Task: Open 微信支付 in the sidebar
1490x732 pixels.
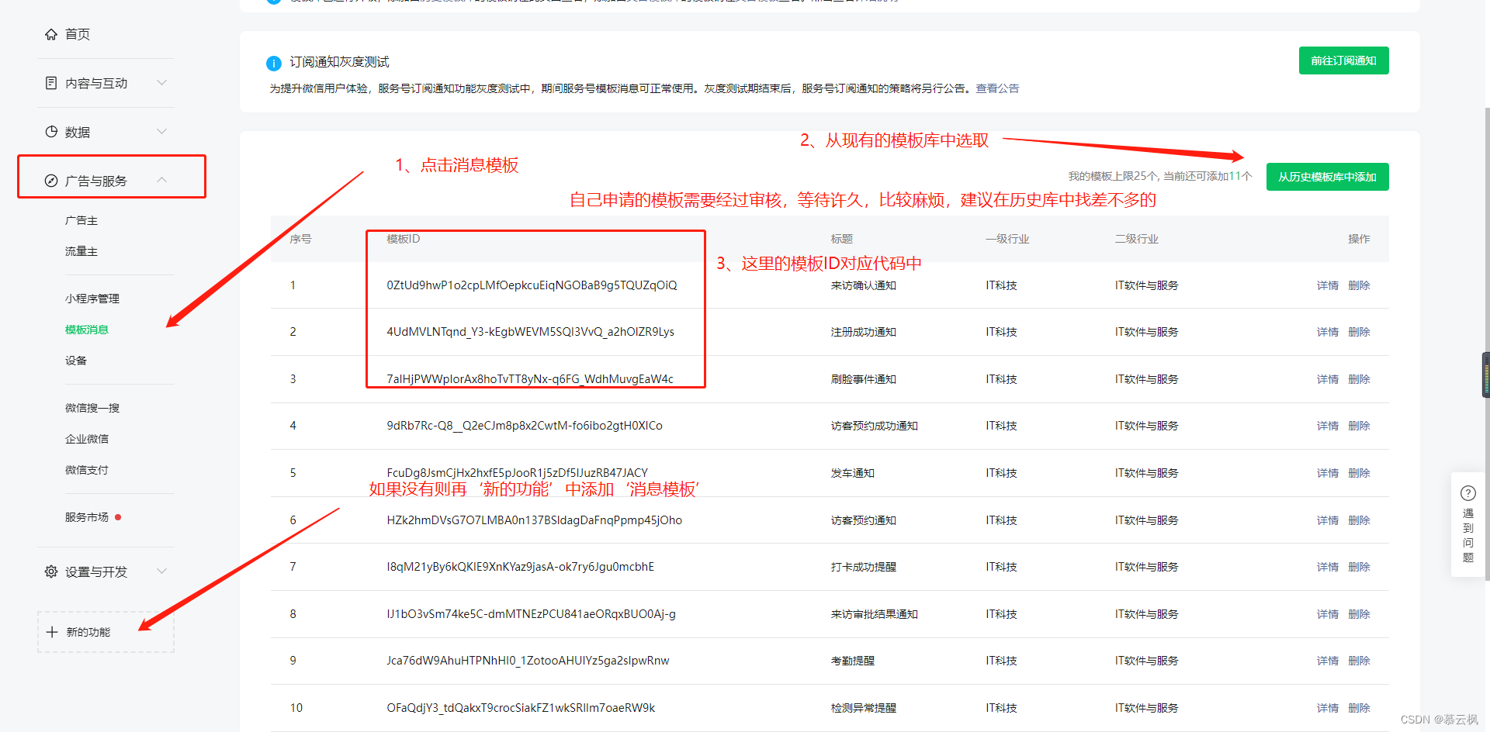Action: click(x=87, y=471)
